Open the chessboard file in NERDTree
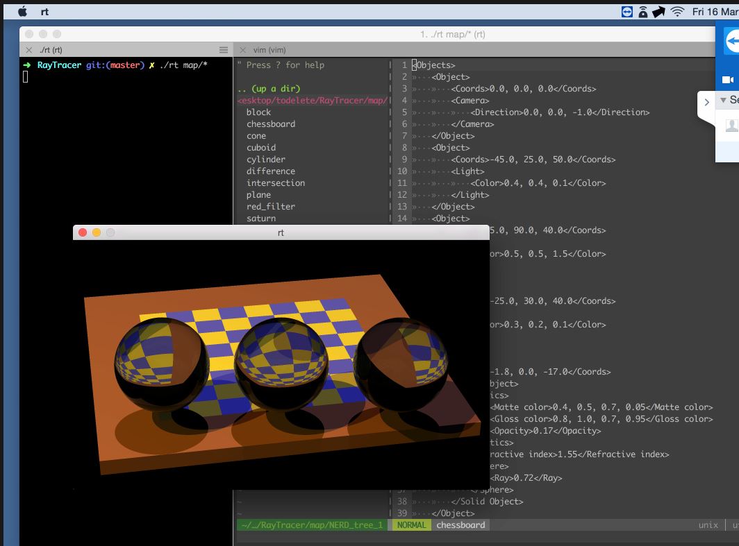 click(271, 123)
